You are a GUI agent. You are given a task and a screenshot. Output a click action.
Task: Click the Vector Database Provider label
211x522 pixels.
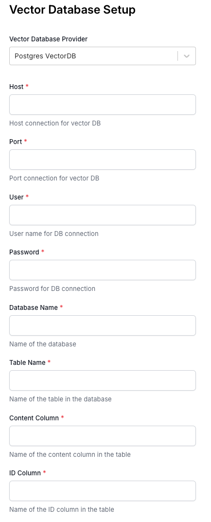click(x=48, y=39)
